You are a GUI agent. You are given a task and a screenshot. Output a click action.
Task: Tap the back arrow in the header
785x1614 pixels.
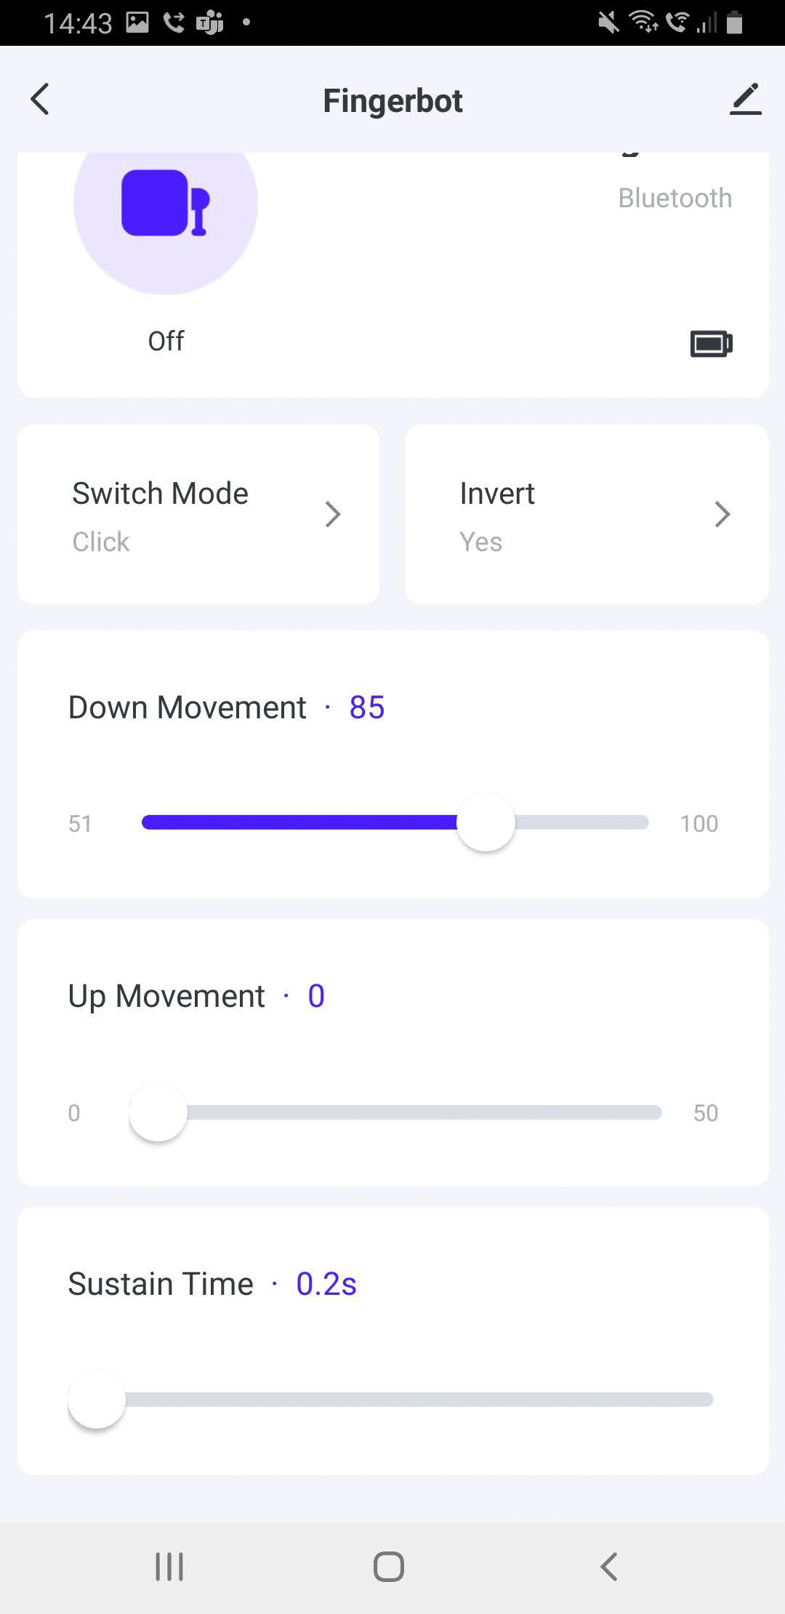pyautogui.click(x=40, y=100)
